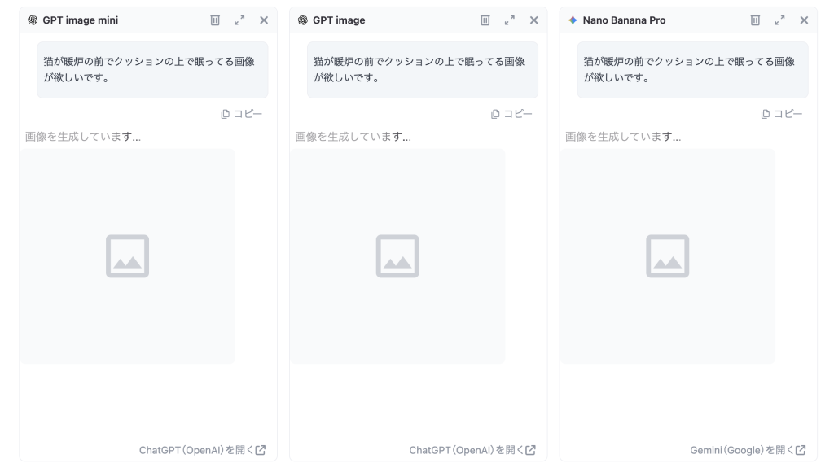
Task: Close the Nano Banana Pro panel
Action: tap(804, 20)
